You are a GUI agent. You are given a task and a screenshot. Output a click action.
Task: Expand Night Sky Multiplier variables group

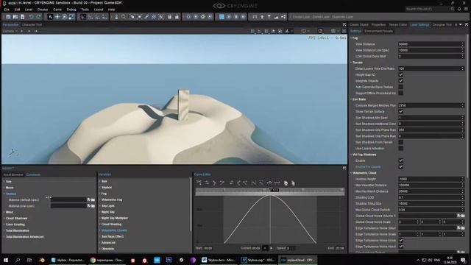[x=100, y=218]
